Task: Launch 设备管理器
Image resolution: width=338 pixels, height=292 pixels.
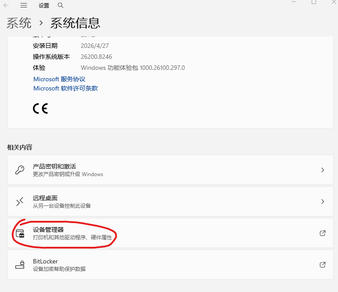Action: (170, 233)
